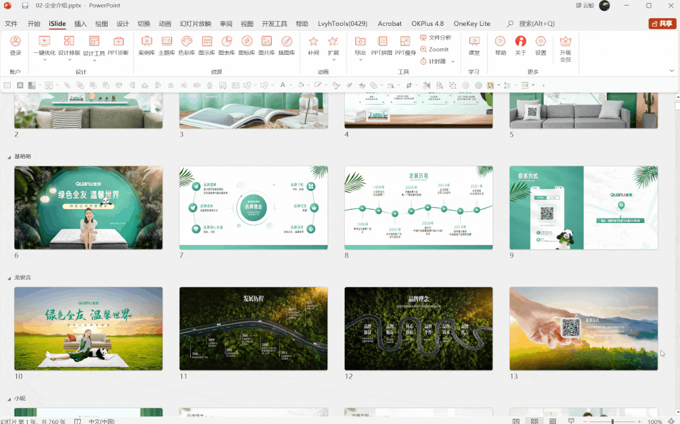Switch to the 幻灯片放映 tab
This screenshot has width=680, height=424.
click(195, 24)
